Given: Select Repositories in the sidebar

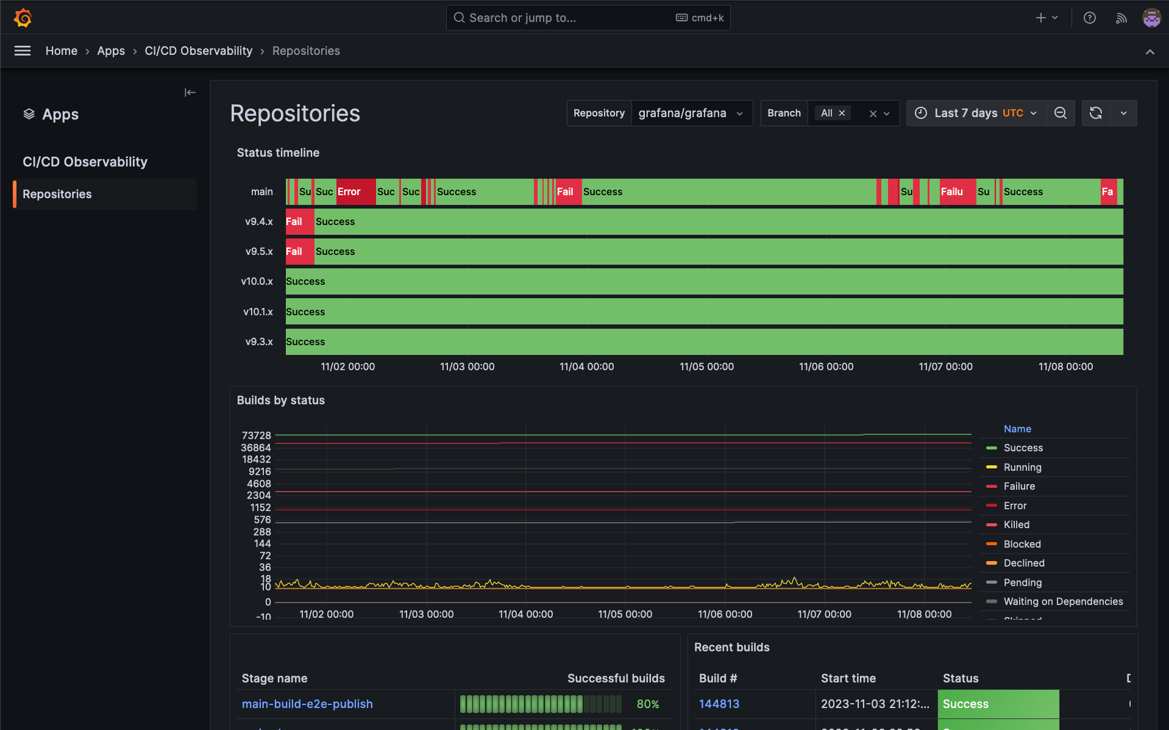Looking at the screenshot, I should (57, 194).
